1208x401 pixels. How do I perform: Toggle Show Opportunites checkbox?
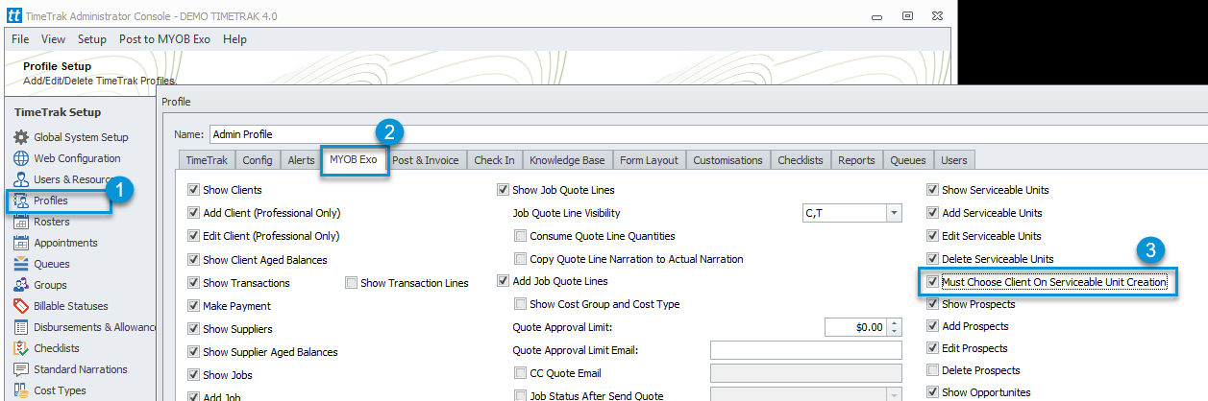click(932, 392)
